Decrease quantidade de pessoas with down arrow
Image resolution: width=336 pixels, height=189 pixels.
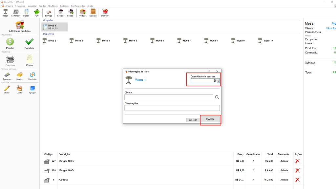point(218,82)
